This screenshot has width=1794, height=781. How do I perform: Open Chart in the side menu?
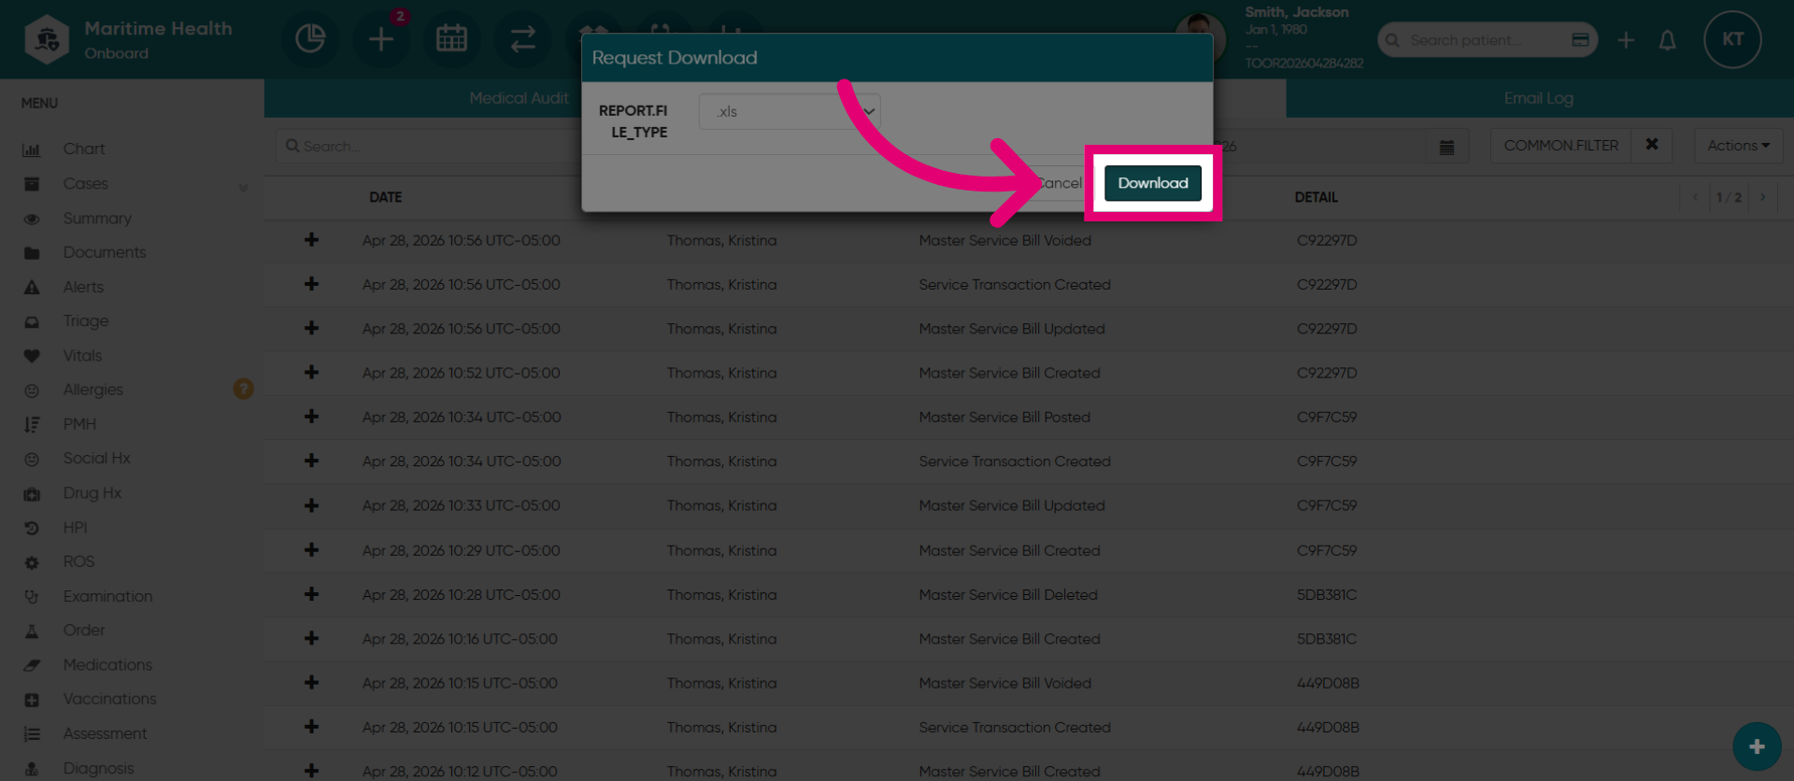84,149
